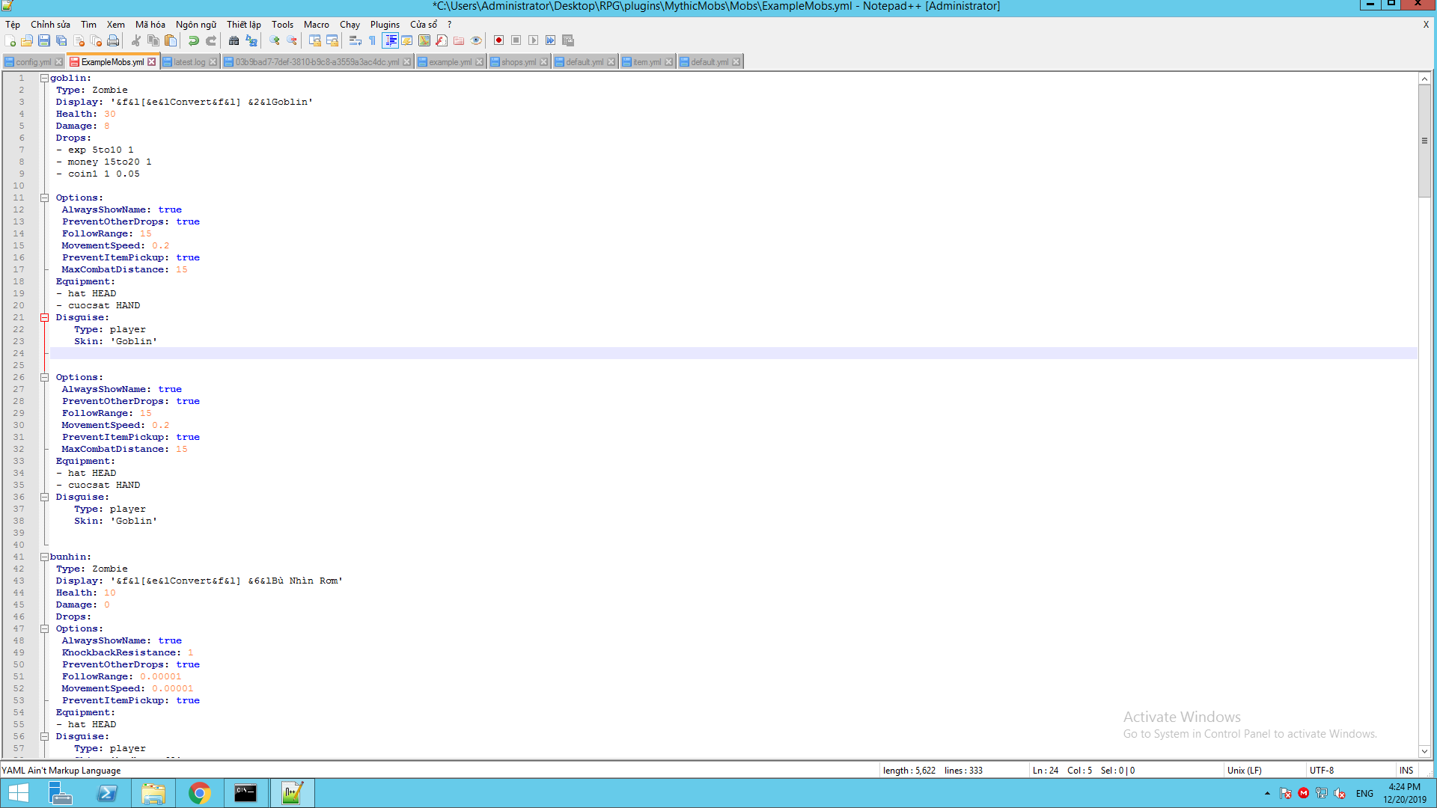Screen dimensions: 1437x808
Task: Click the Undo arrow icon
Action: [x=194, y=40]
